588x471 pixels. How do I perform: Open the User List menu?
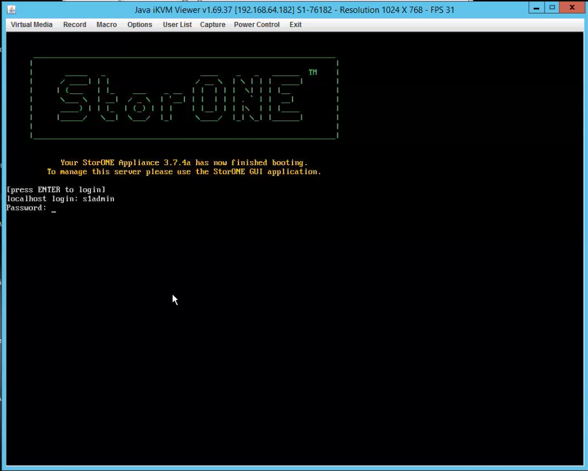point(177,25)
